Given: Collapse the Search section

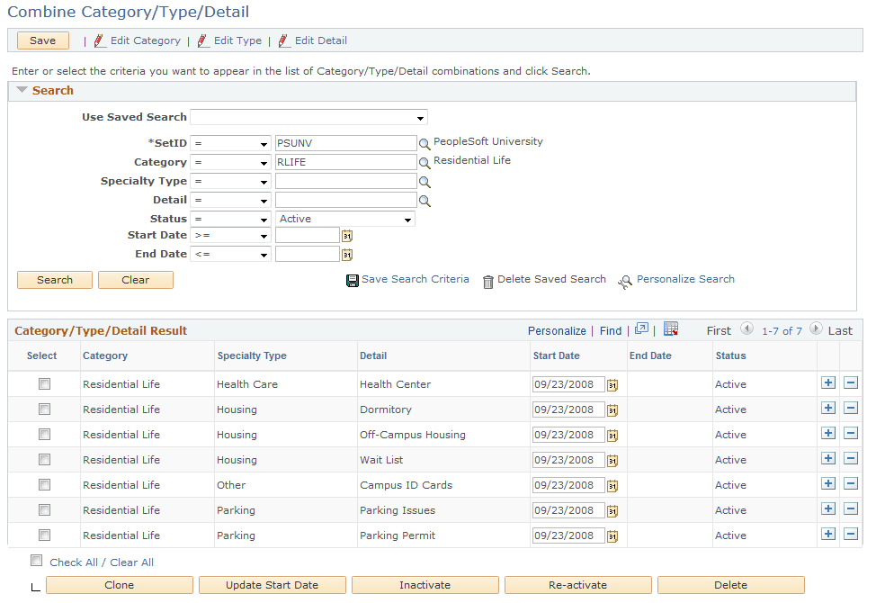Looking at the screenshot, I should (x=21, y=90).
